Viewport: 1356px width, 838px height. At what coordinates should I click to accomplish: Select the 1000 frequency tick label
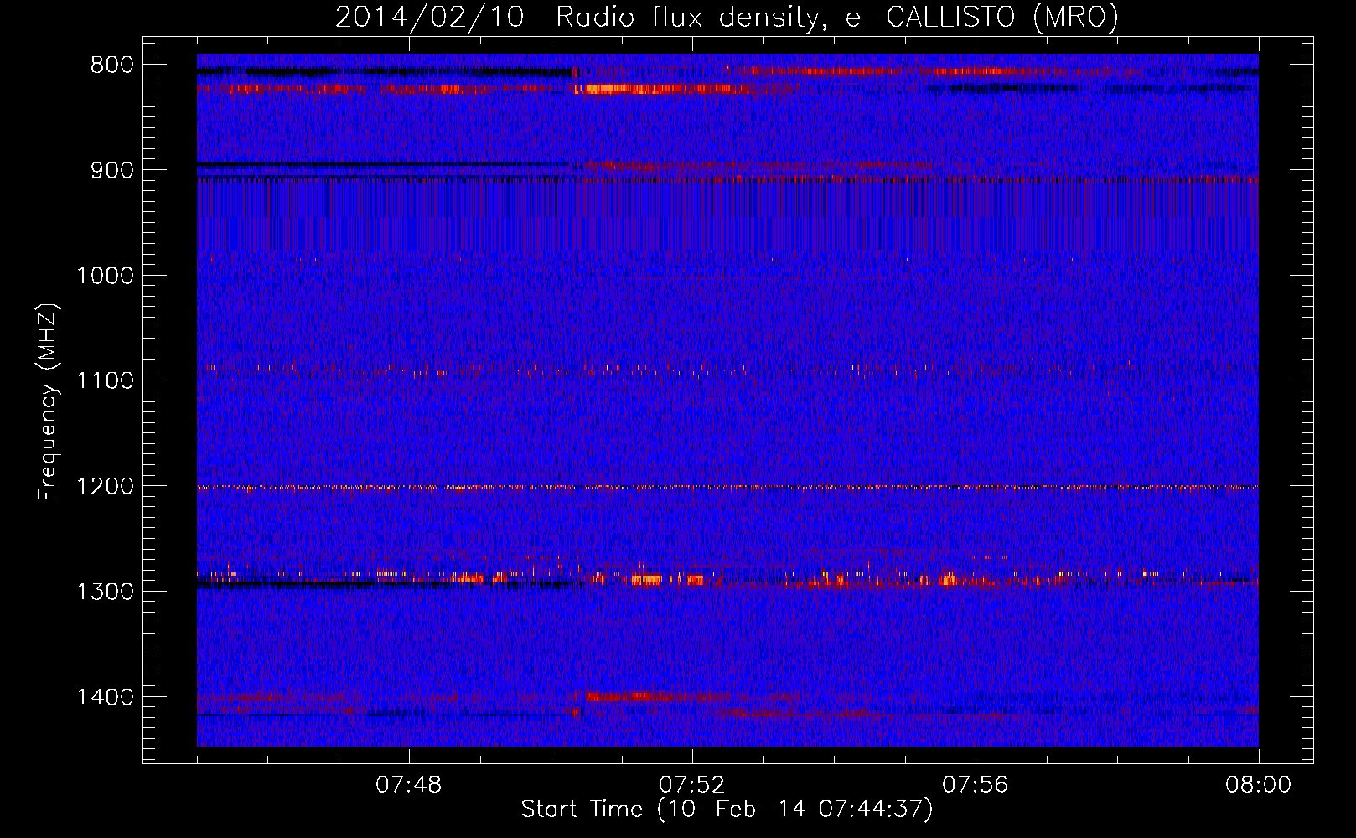[x=105, y=276]
